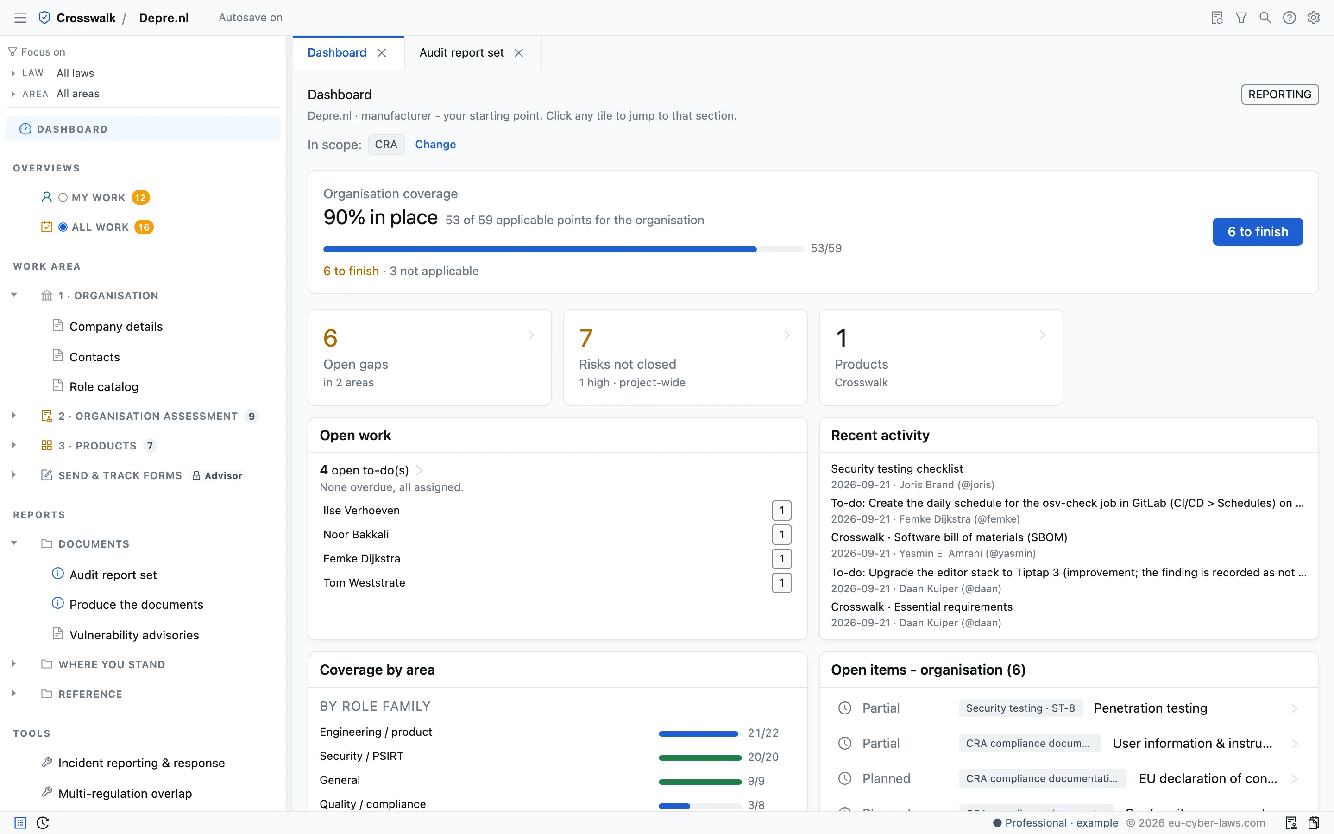Click the Incident reporting wrench icon
Image resolution: width=1334 pixels, height=834 pixels.
pos(47,762)
